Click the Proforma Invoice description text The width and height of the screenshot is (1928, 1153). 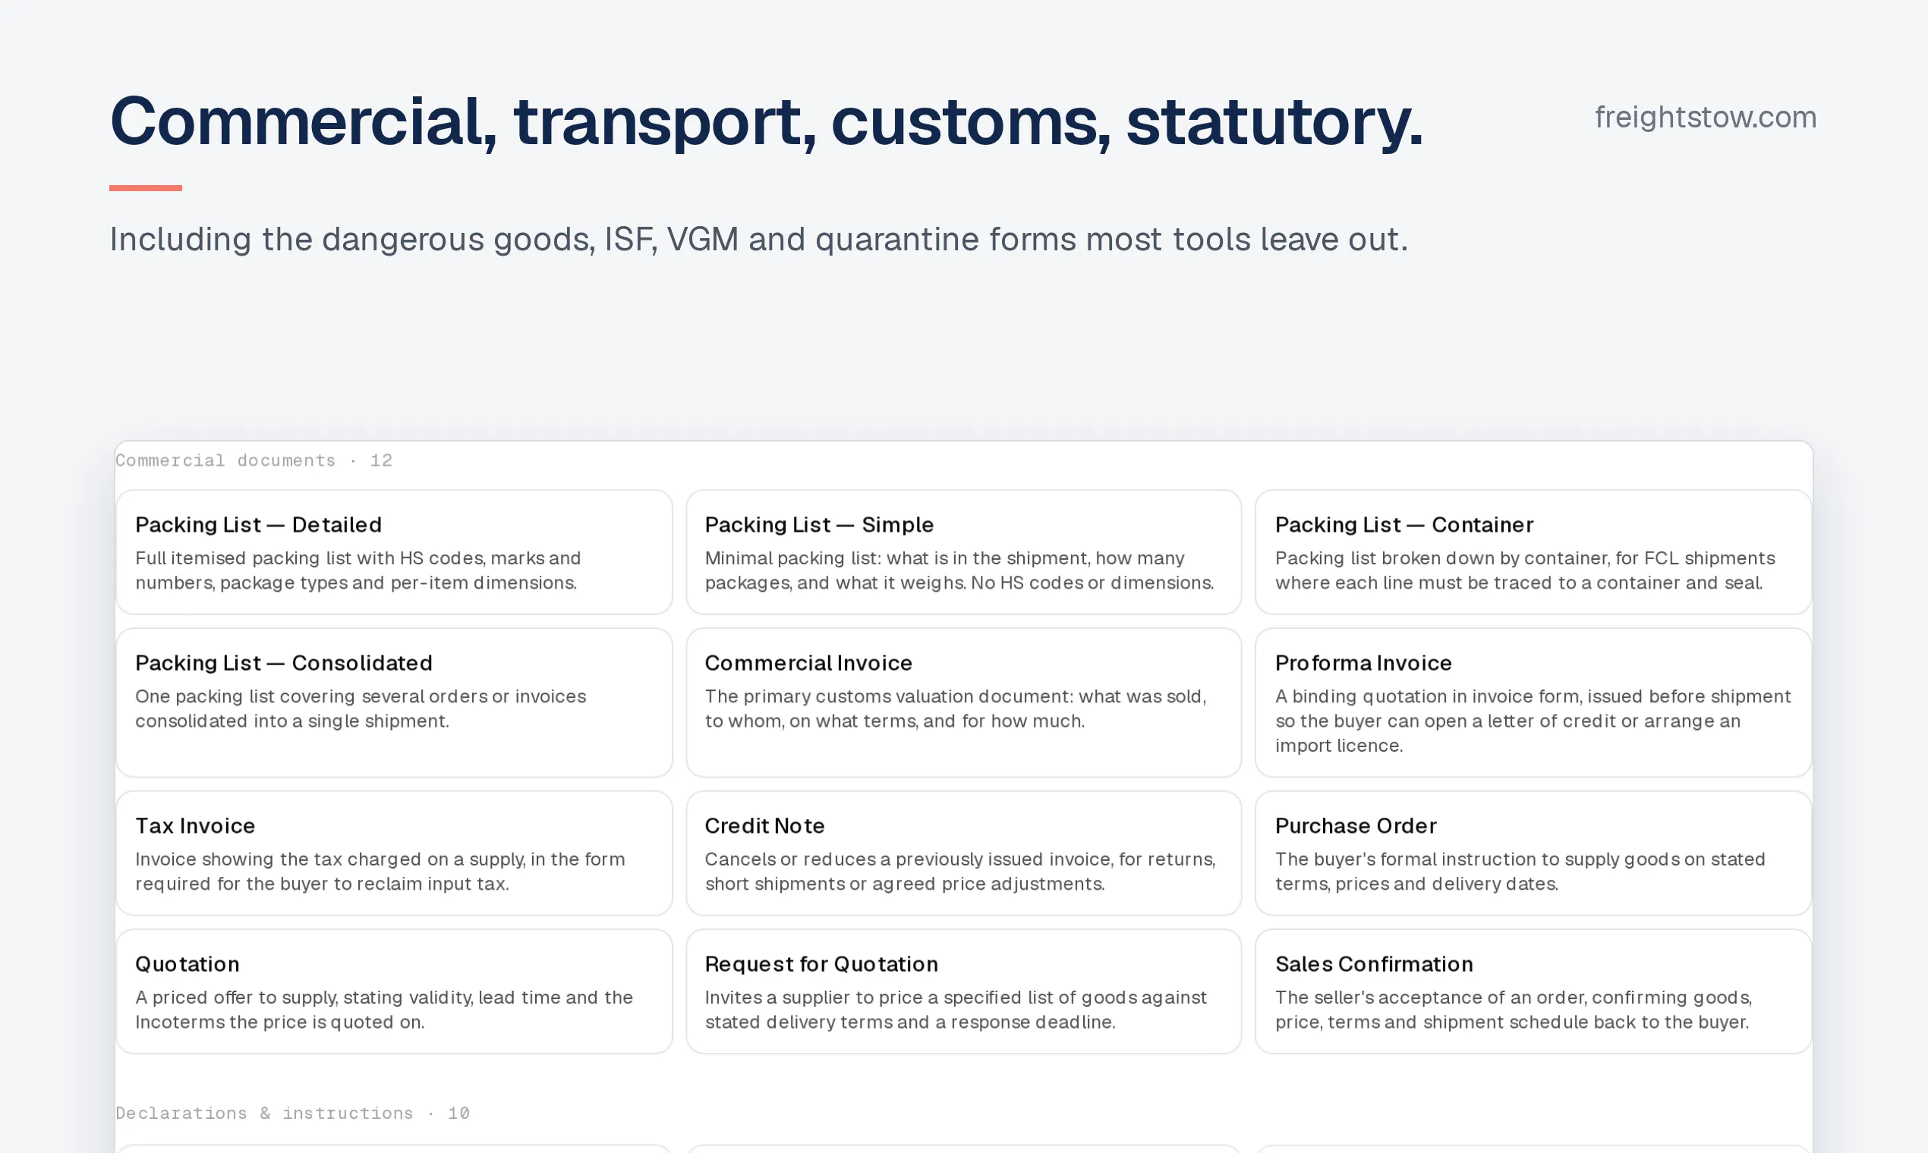click(x=1533, y=721)
